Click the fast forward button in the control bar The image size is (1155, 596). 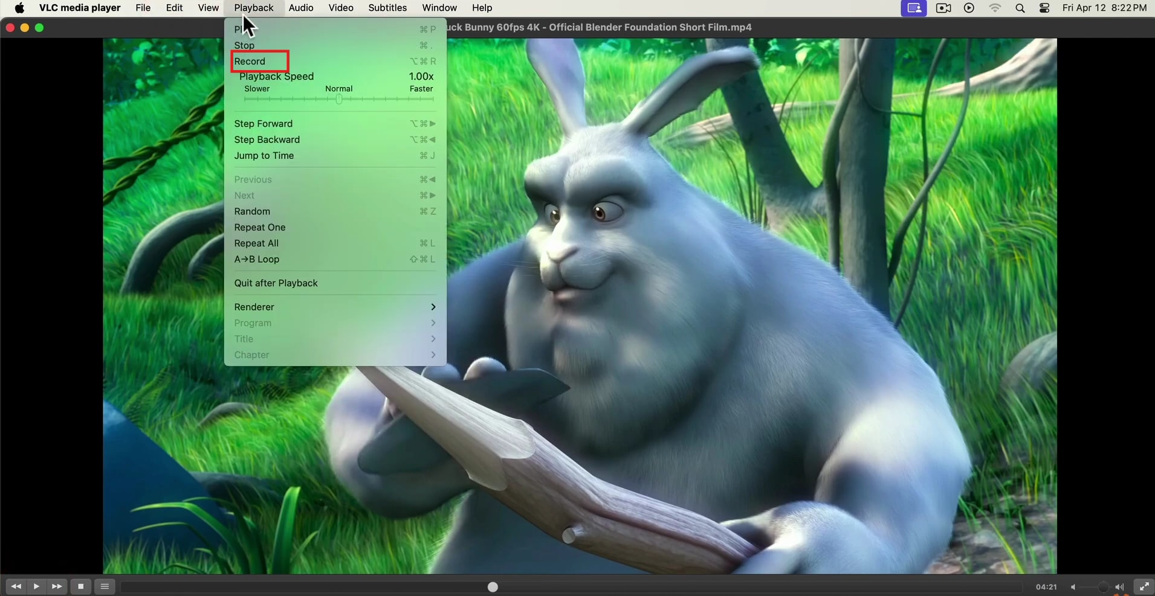[x=57, y=586]
